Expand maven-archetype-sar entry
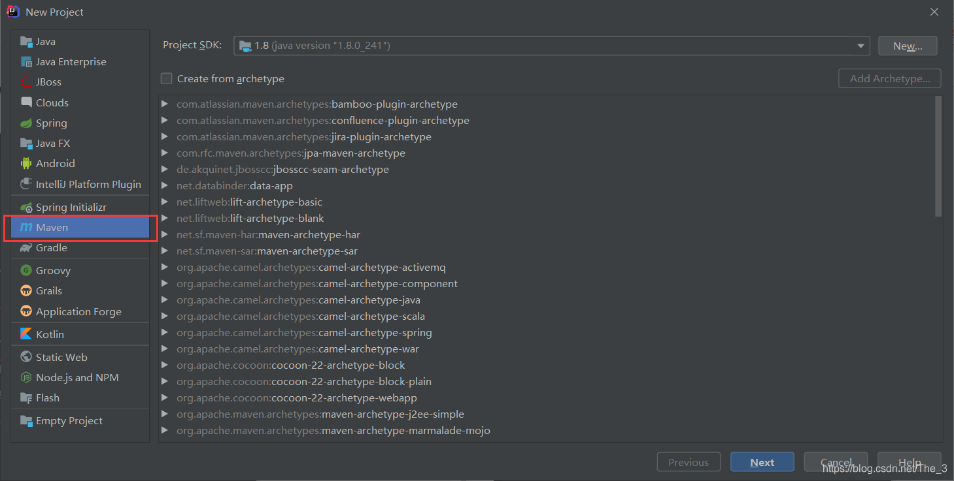Viewport: 954px width, 481px height. 165,251
